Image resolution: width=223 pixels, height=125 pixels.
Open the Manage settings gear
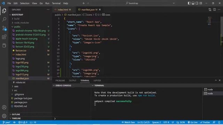tap(4, 116)
